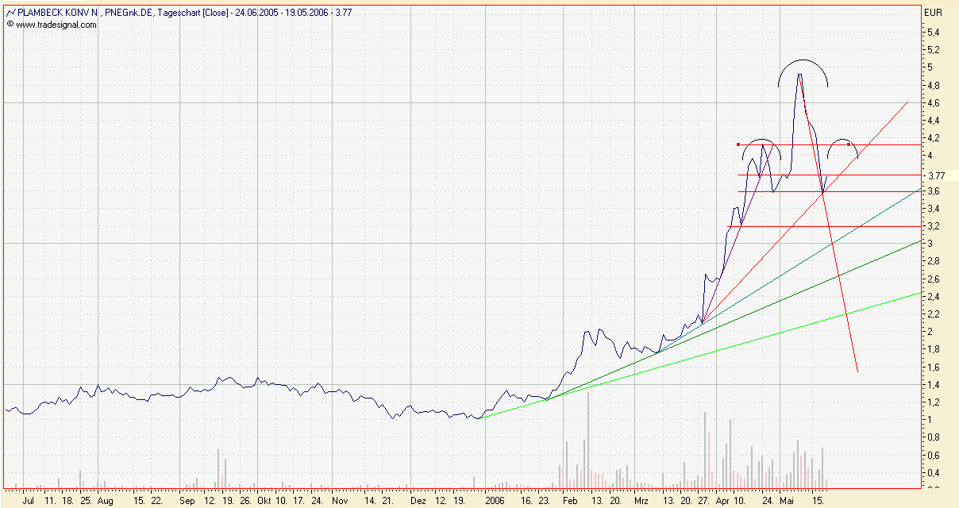Click the 1,4 value on the price axis
The image size is (959, 508).
click(x=934, y=385)
